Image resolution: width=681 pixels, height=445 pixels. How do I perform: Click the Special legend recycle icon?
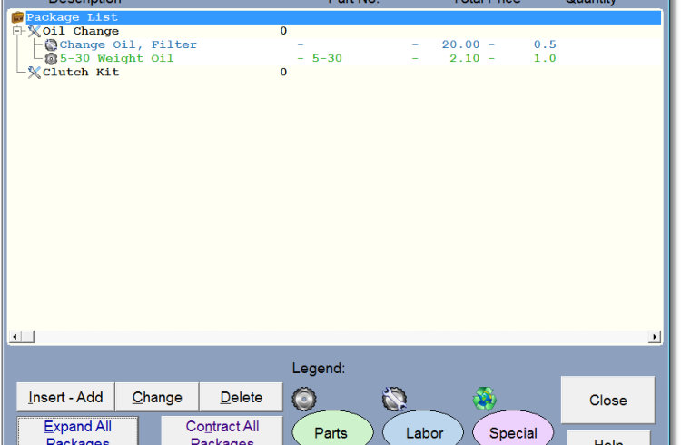[485, 398]
